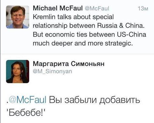Open the 13м timestamp of the tweet

pos(143,9)
